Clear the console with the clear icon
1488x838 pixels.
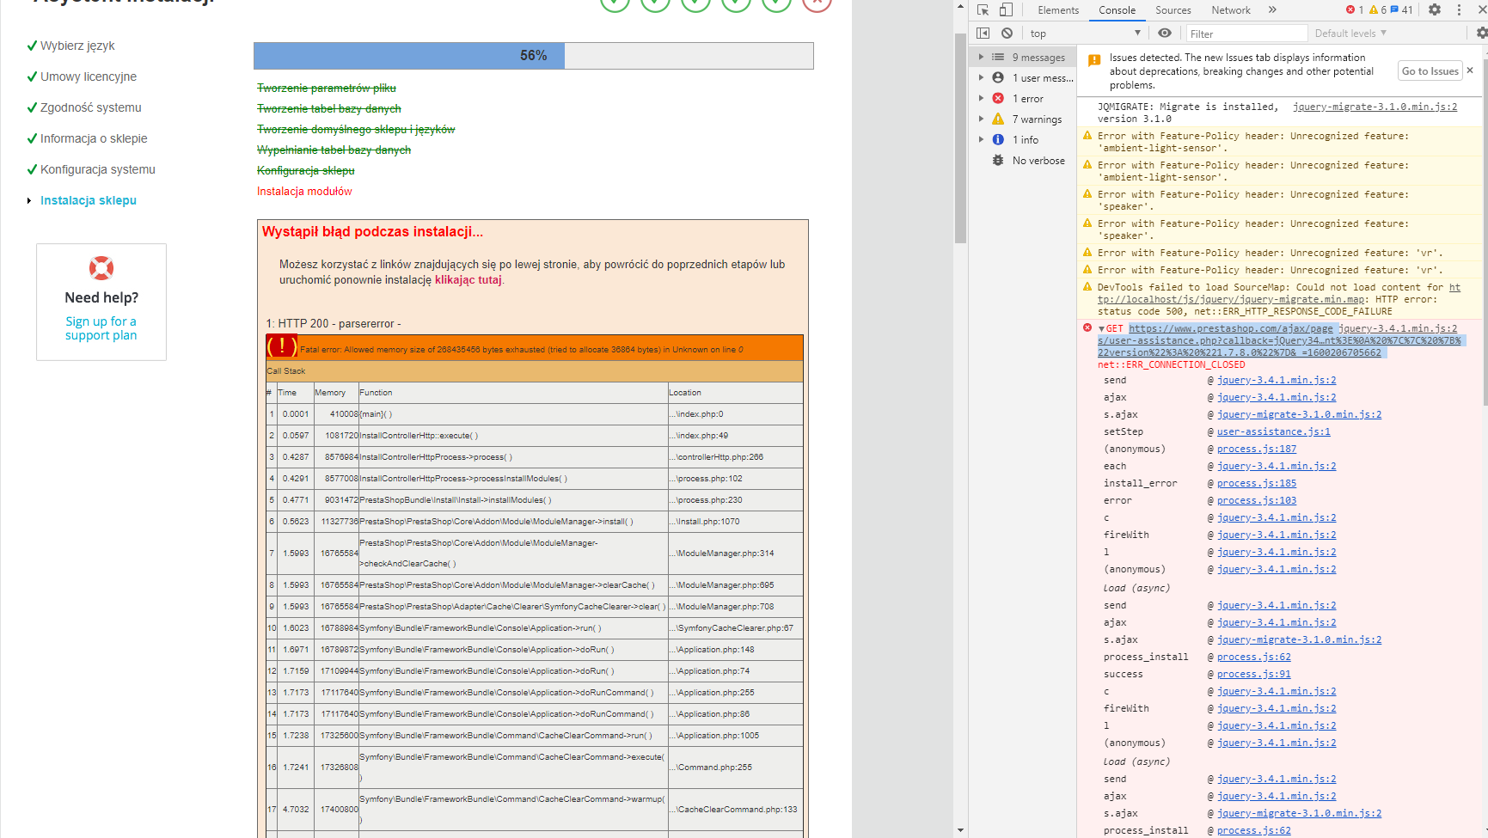(1006, 33)
